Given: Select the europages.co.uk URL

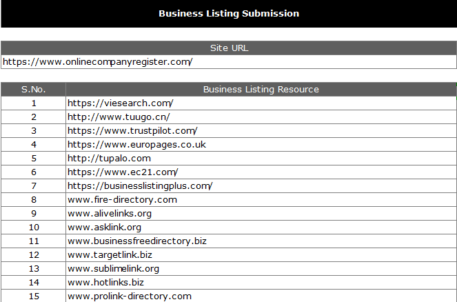Looking at the screenshot, I should point(136,145).
